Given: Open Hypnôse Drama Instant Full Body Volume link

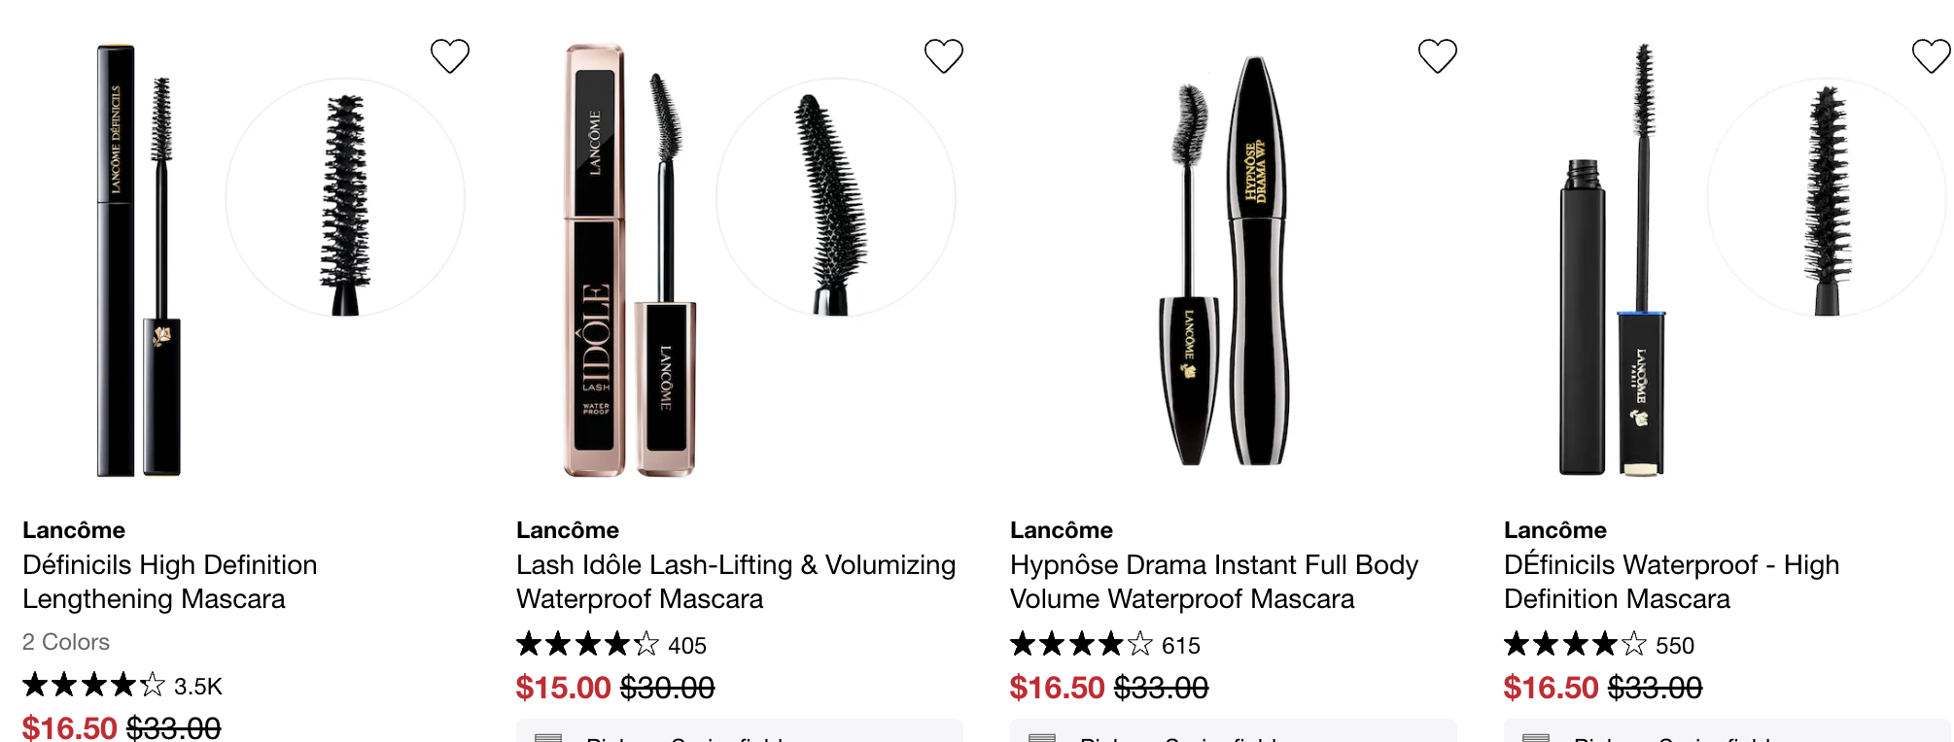Looking at the screenshot, I should [x=1214, y=582].
